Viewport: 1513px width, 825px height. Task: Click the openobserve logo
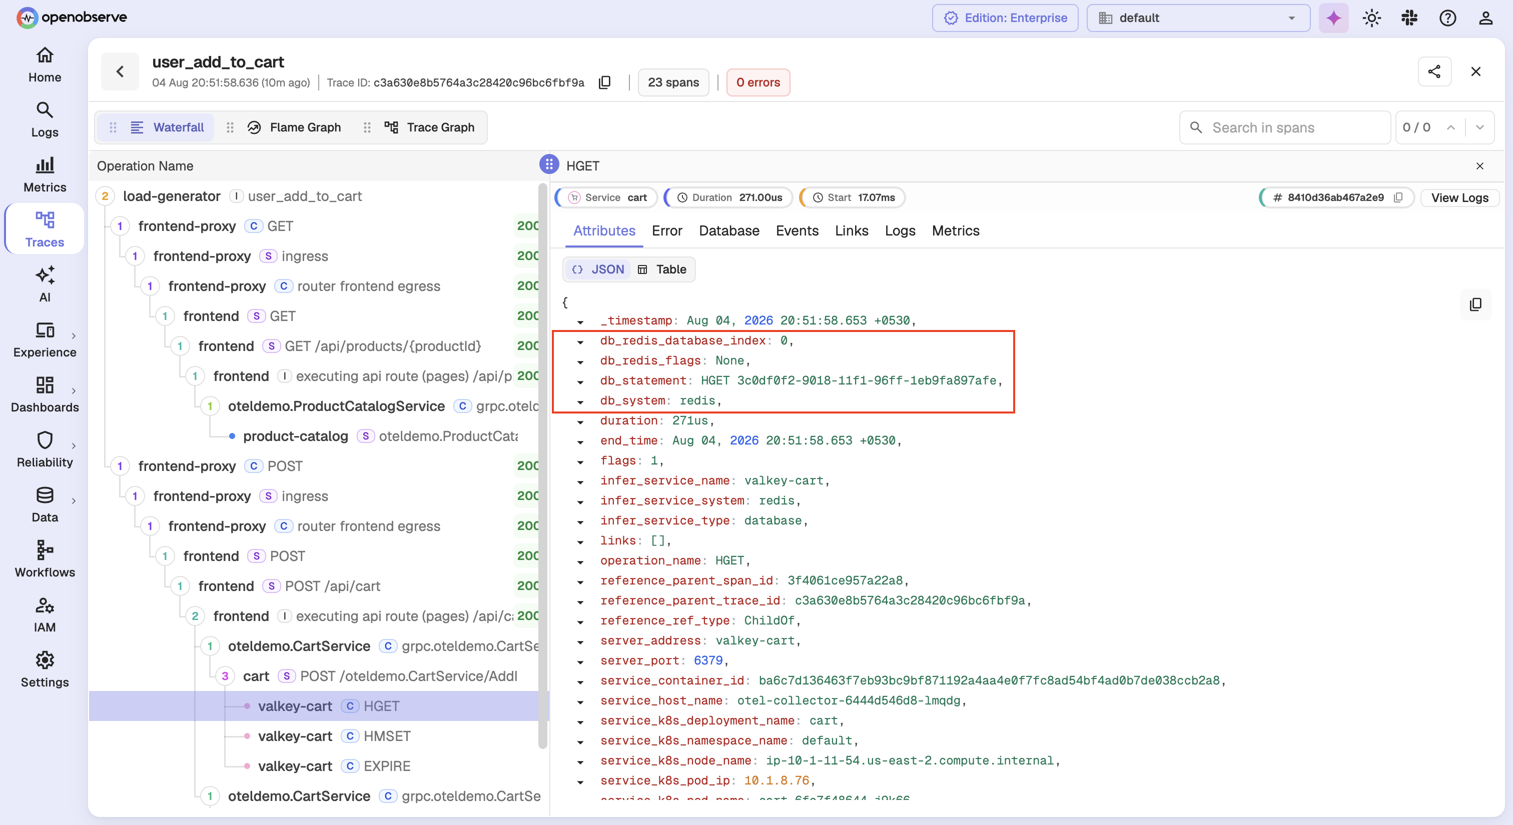pos(72,17)
